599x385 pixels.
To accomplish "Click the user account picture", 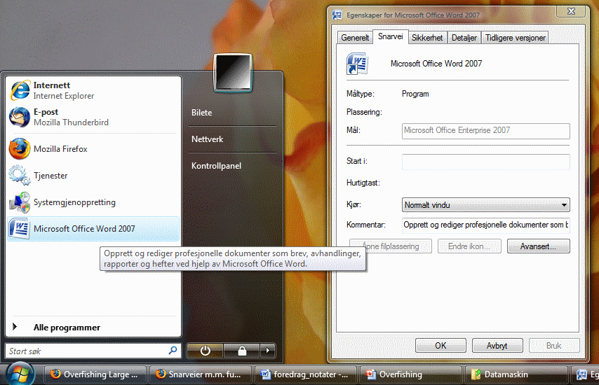I will tap(233, 72).
